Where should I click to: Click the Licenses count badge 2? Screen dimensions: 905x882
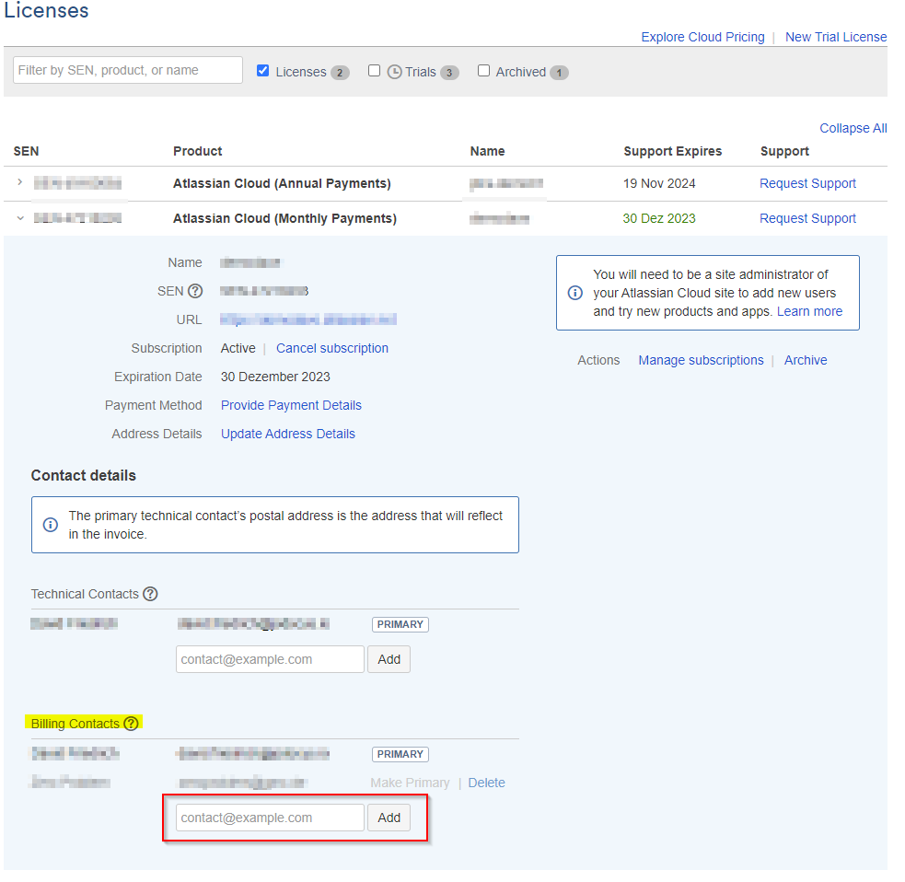click(340, 73)
